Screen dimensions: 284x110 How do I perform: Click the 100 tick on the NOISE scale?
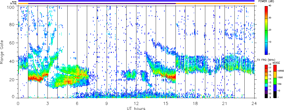[279, 84]
